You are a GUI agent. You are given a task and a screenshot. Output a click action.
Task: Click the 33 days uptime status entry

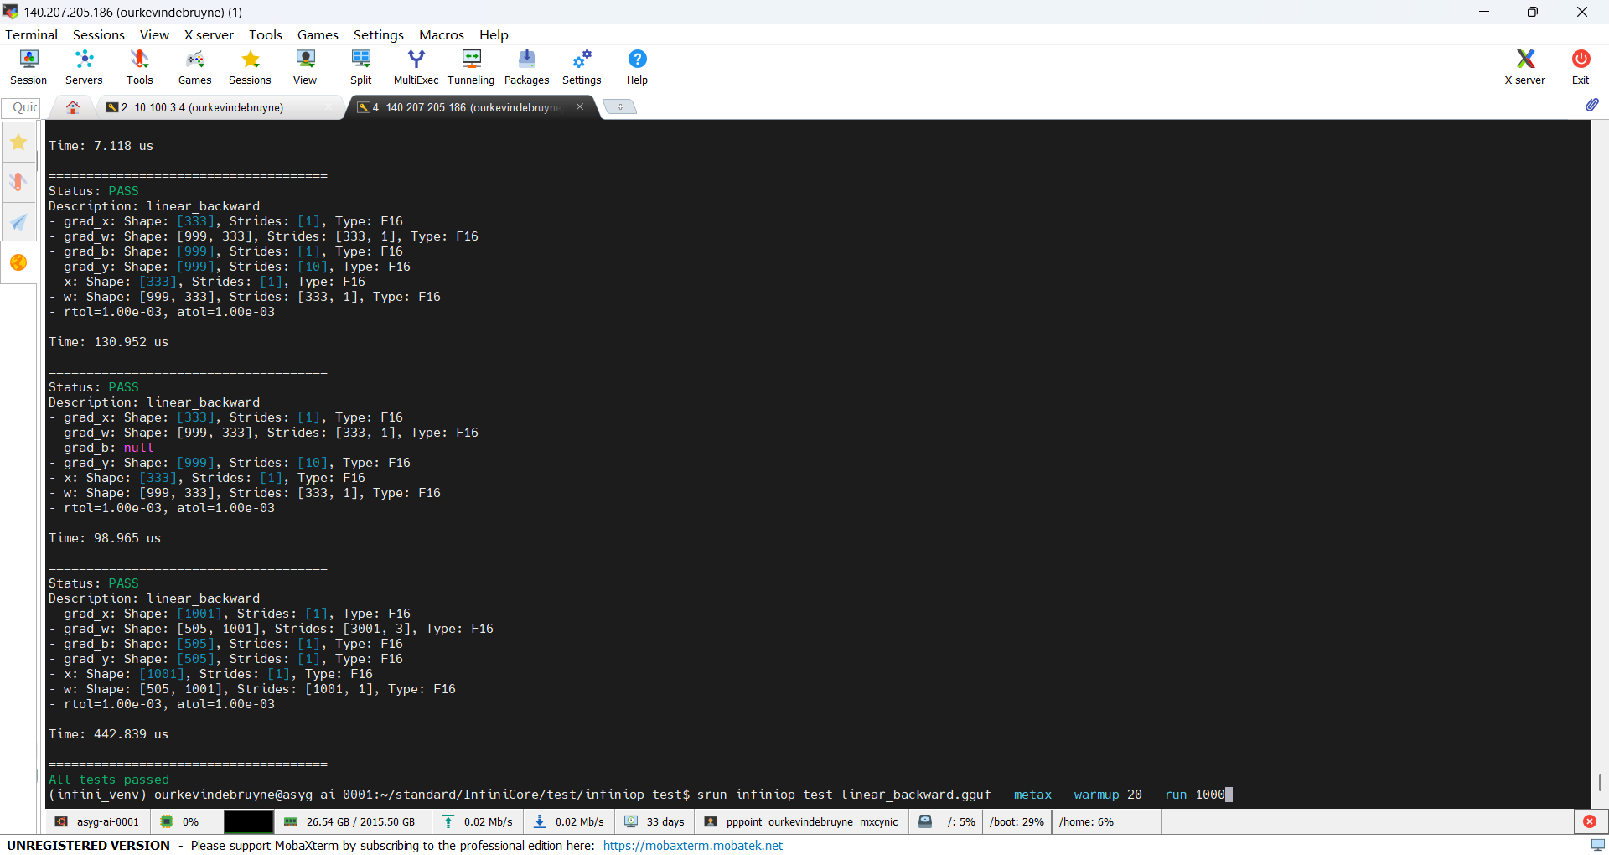[655, 821]
